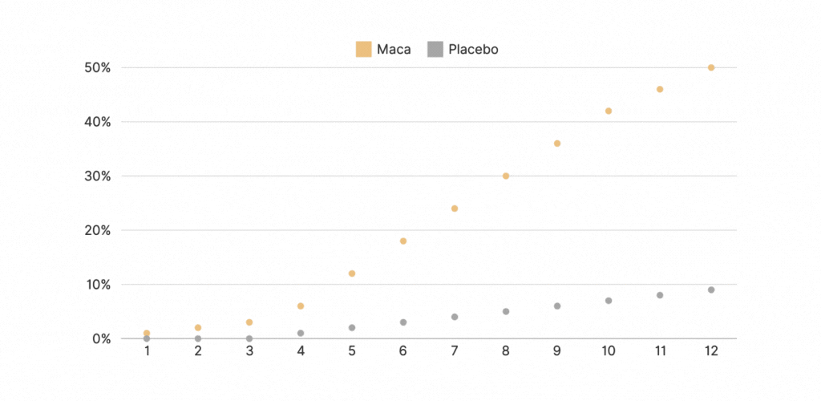The width and height of the screenshot is (821, 401).
Task: Click the Maca point at x-value 1
Action: 147,333
